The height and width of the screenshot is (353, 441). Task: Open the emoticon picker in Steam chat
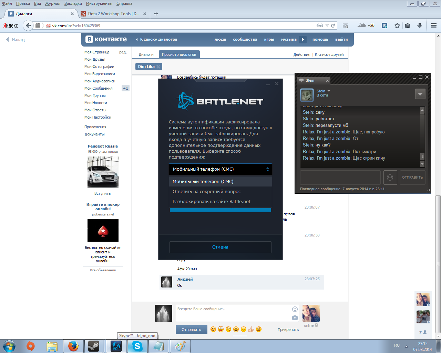coord(390,177)
